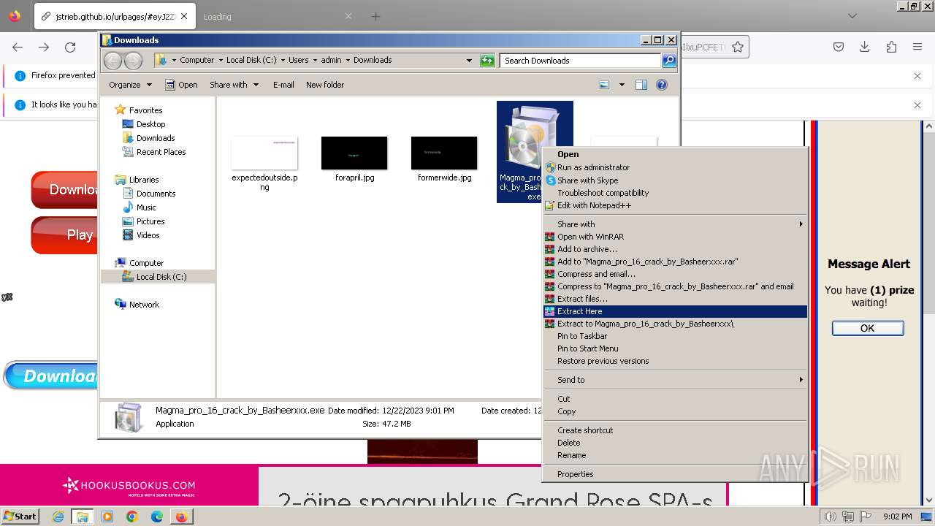Expand the Share with submenu in context menu
Viewport: 935px width, 526px height.
[x=675, y=224]
